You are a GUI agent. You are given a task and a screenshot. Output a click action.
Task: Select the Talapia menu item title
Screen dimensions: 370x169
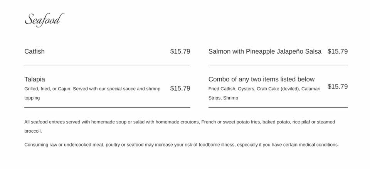pyautogui.click(x=35, y=79)
